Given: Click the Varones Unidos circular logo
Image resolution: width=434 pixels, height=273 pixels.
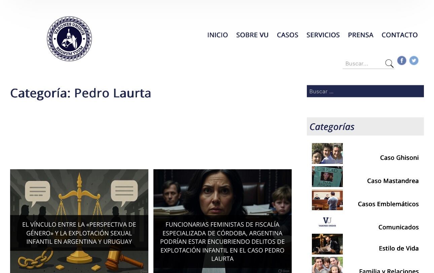Looking at the screenshot, I should coord(69,39).
